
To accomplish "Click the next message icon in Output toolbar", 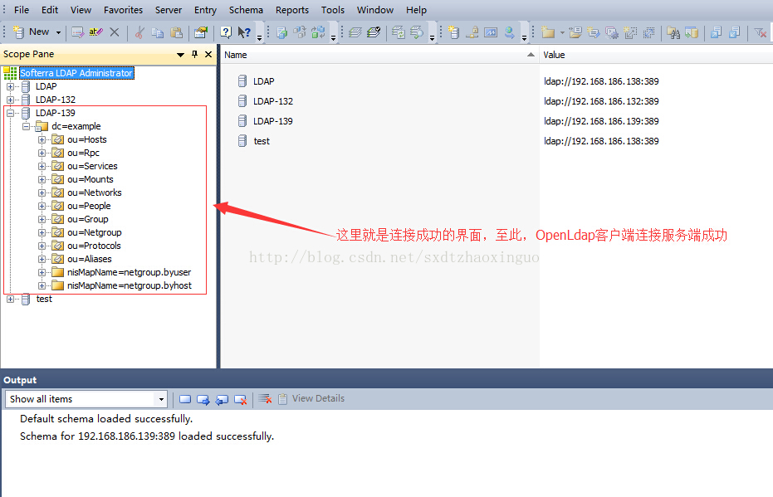I will coord(203,399).
